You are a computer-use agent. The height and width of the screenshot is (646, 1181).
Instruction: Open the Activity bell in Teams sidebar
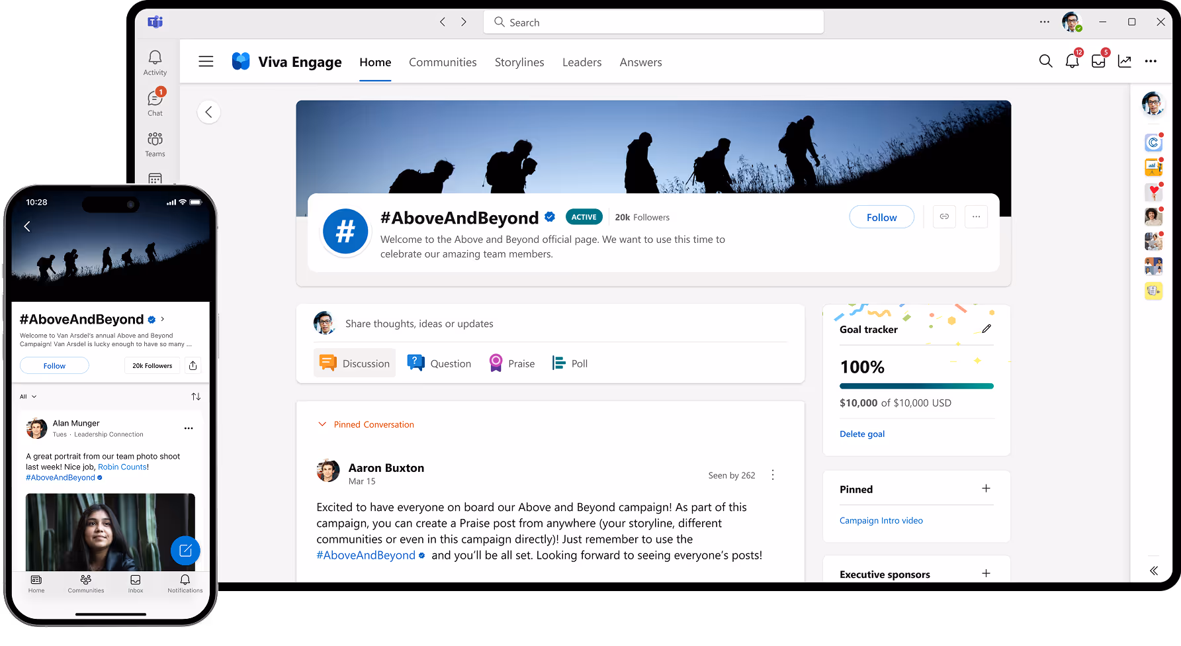tap(155, 63)
